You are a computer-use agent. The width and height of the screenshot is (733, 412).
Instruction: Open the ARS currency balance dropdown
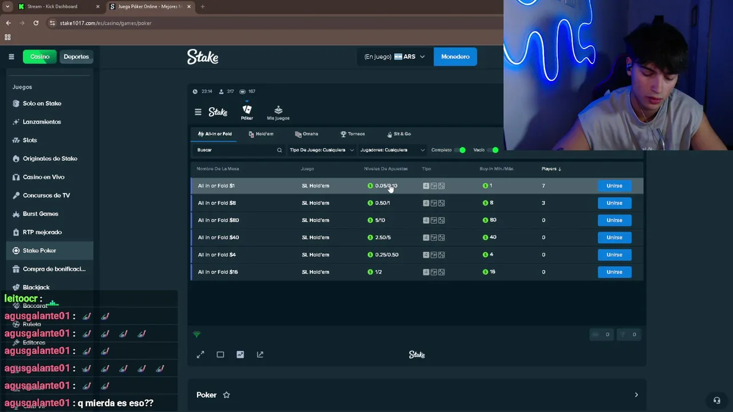395,57
